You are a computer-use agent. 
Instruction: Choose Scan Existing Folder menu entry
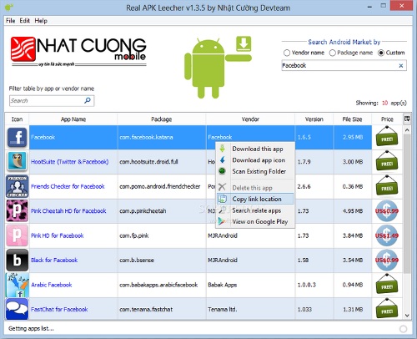[255, 171]
